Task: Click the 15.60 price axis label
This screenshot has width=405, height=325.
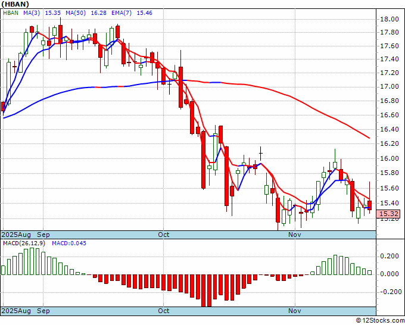Action: pyautogui.click(x=389, y=188)
